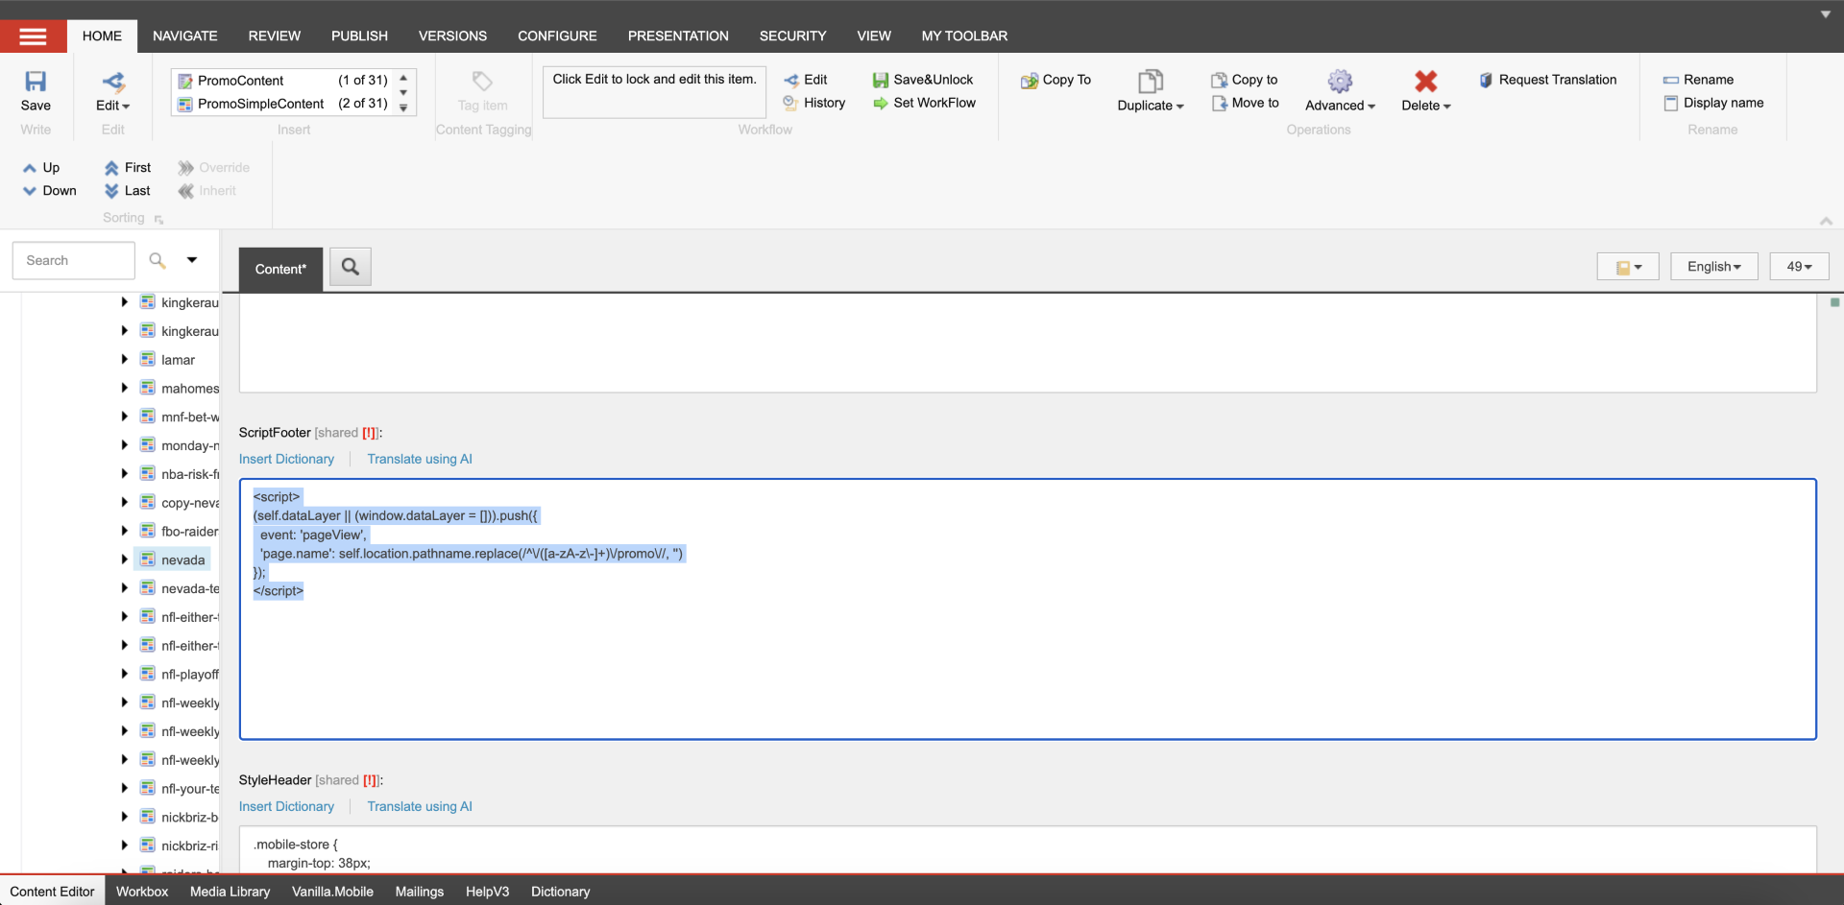Switch to the PUBLISH ribbon tab

[x=359, y=36]
